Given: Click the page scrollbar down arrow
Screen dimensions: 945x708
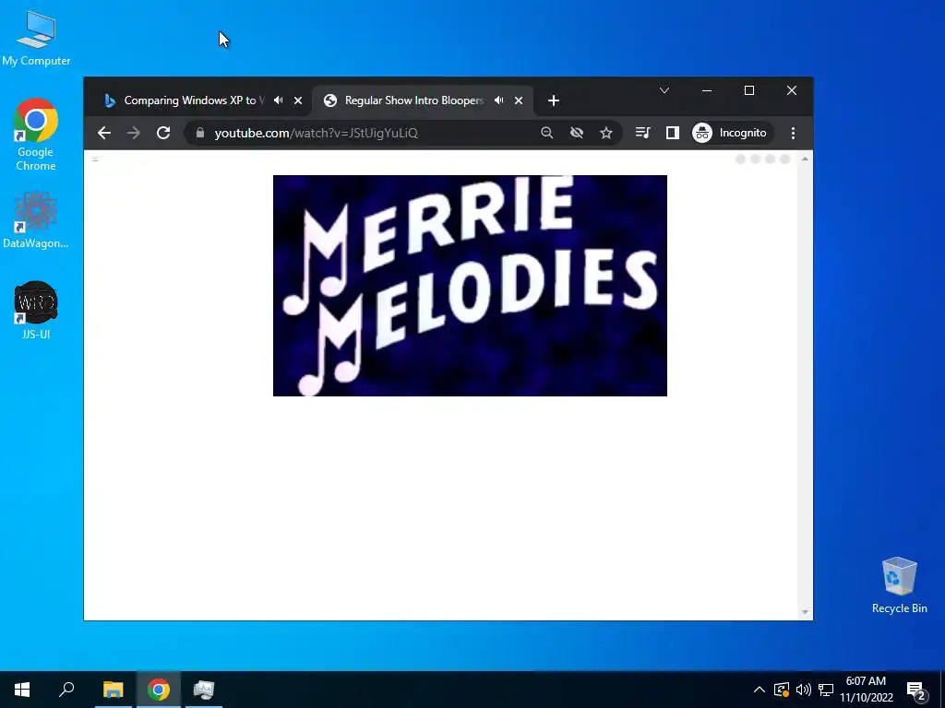Looking at the screenshot, I should point(805,612).
